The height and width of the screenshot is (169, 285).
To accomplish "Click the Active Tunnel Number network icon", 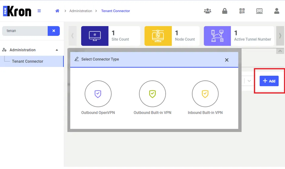I will [x=217, y=36].
